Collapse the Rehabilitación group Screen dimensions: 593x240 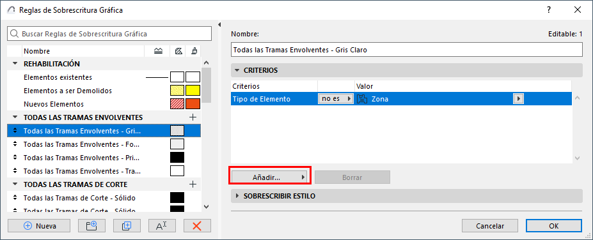pyautogui.click(x=15, y=63)
